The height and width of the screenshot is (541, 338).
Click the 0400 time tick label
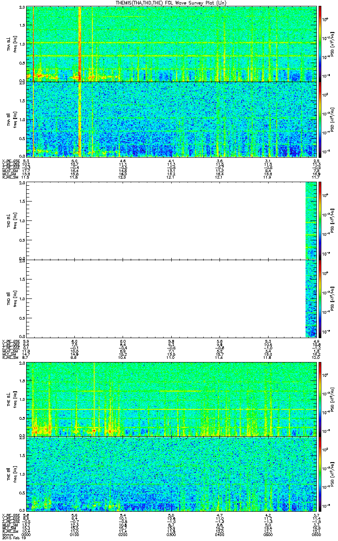point(219,535)
